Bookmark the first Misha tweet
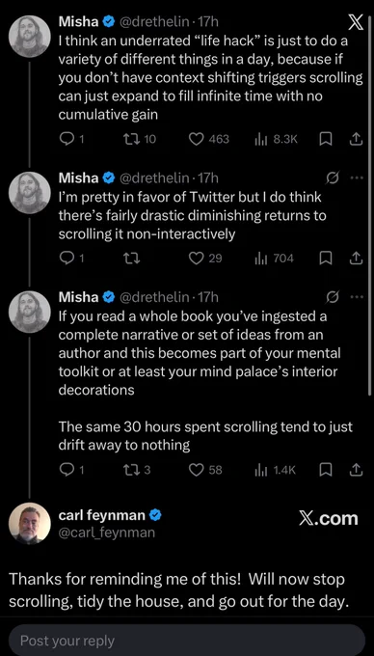 [325, 139]
